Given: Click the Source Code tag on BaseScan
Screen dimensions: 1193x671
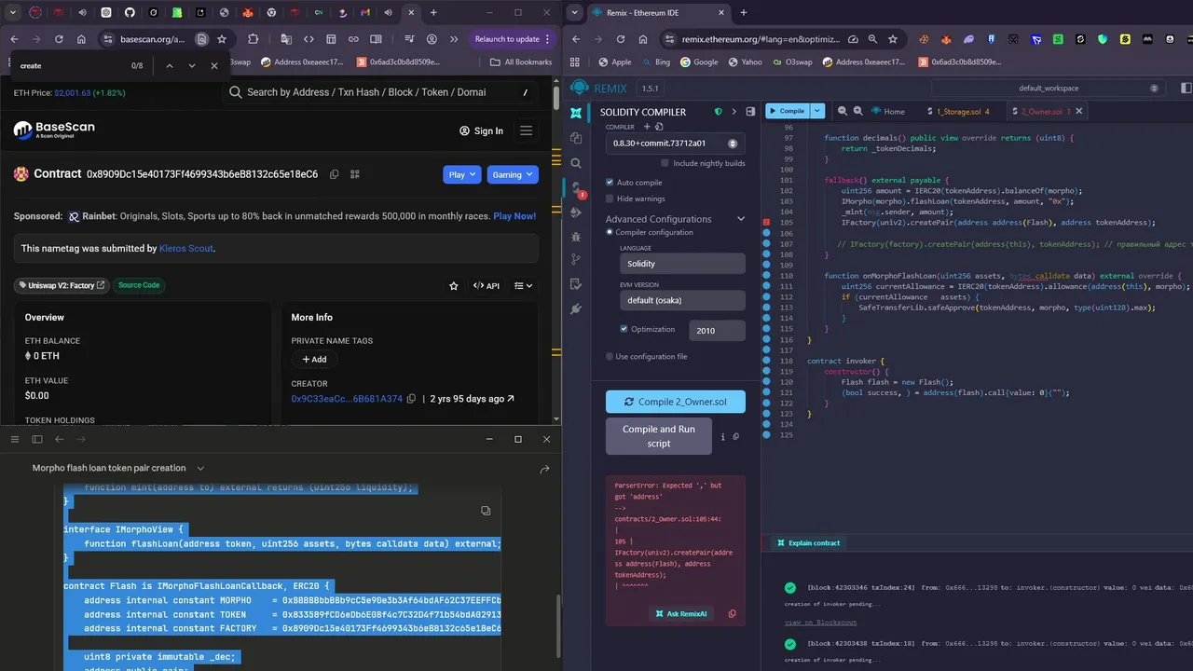Looking at the screenshot, I should coord(139,285).
